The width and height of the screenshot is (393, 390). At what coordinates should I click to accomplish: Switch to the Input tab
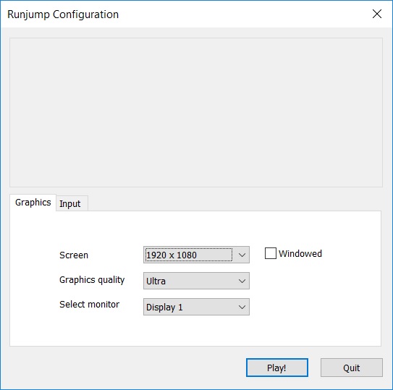pyautogui.click(x=72, y=203)
